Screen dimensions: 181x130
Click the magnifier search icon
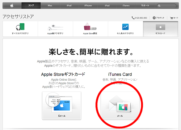point(159,6)
